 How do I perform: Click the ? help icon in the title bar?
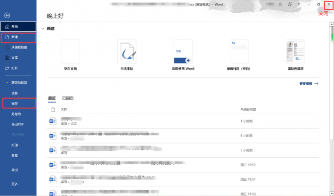pos(299,4)
